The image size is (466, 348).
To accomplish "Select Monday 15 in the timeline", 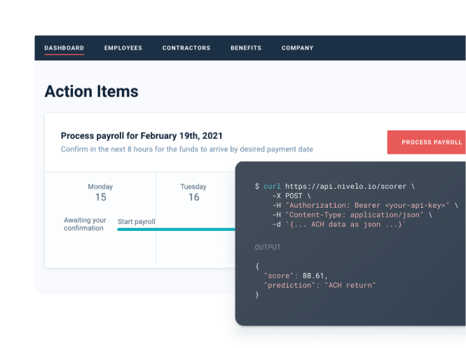I will tap(100, 192).
